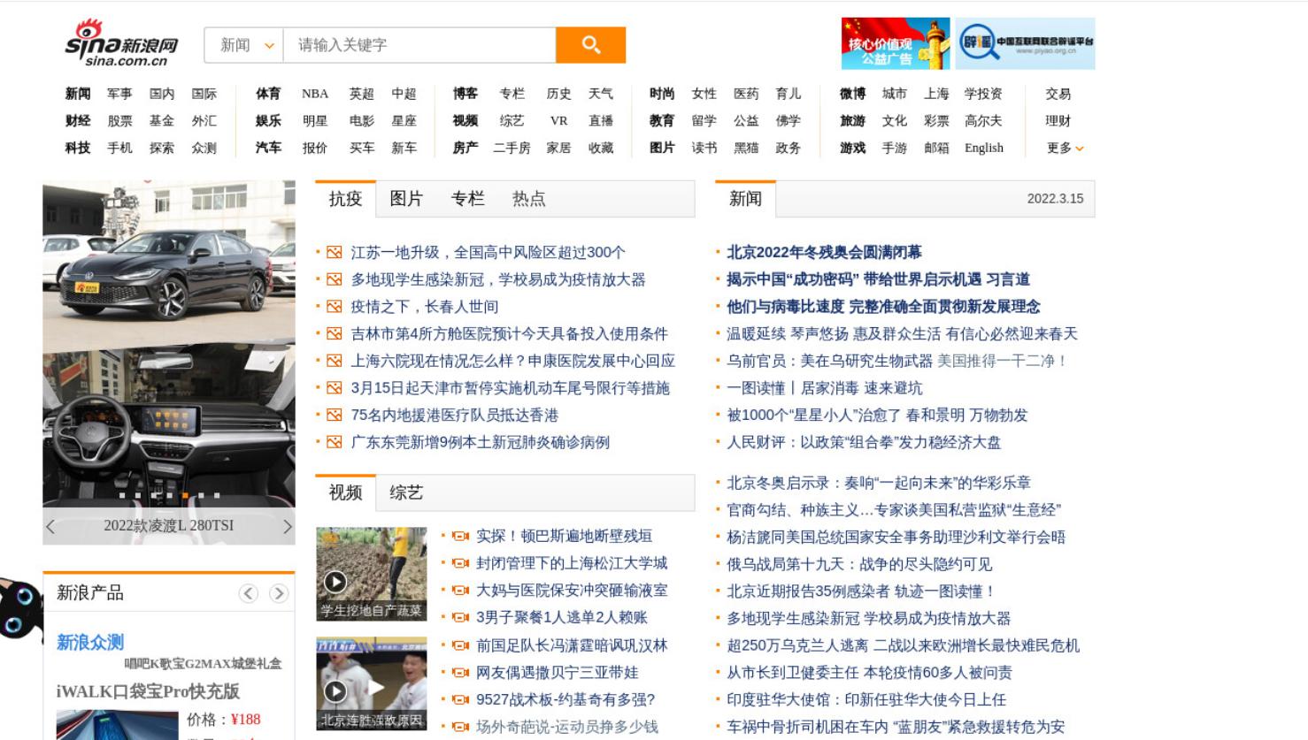Go to the NBA navigation link
Screen dimensions: 1308x740
[315, 94]
